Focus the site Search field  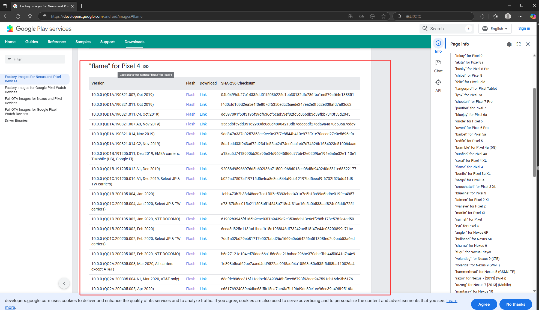[446, 29]
